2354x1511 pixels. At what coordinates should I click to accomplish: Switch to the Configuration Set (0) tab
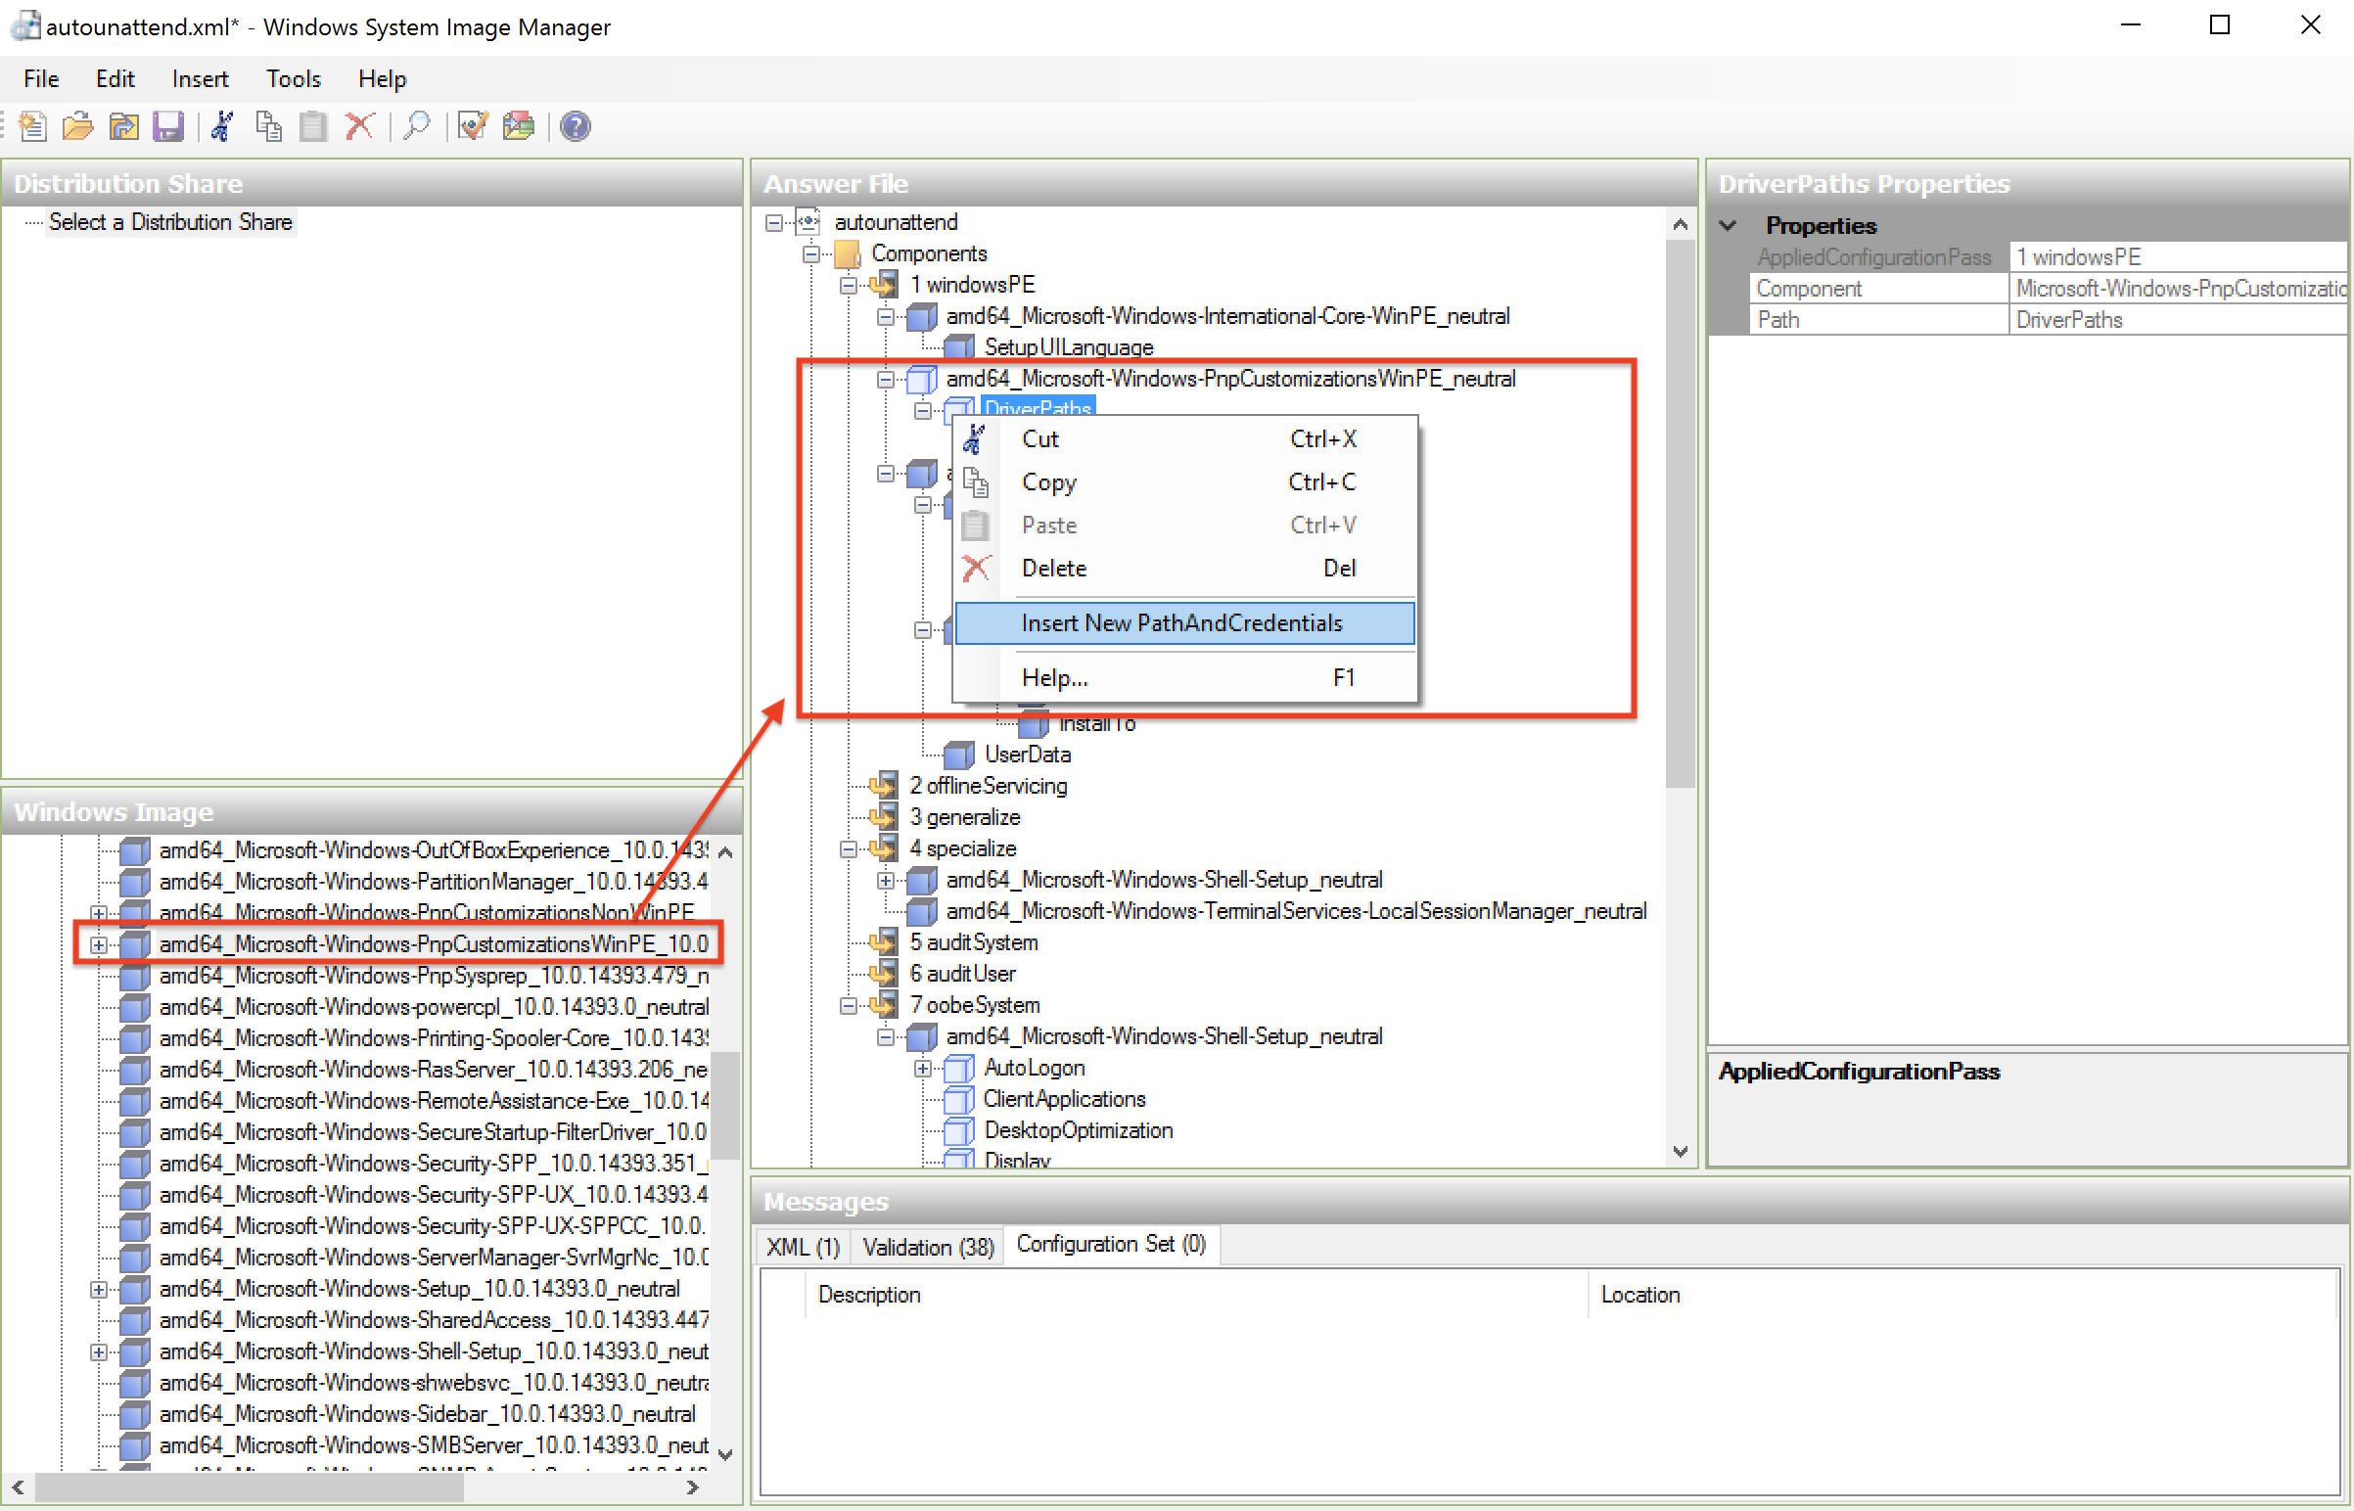1111,1244
